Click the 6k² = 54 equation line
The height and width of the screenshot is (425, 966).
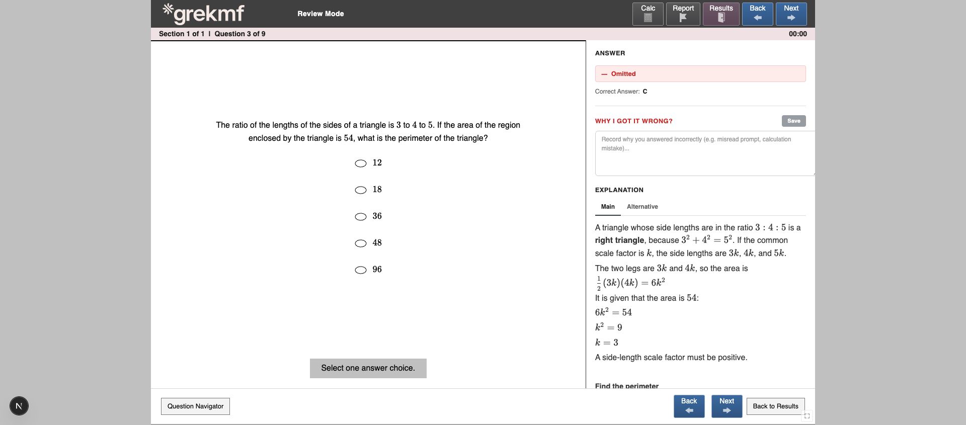(x=613, y=312)
